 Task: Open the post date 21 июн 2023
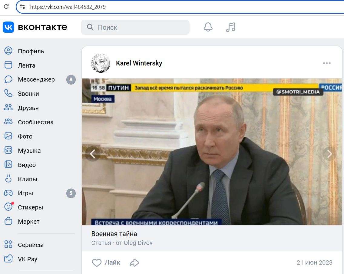click(314, 262)
